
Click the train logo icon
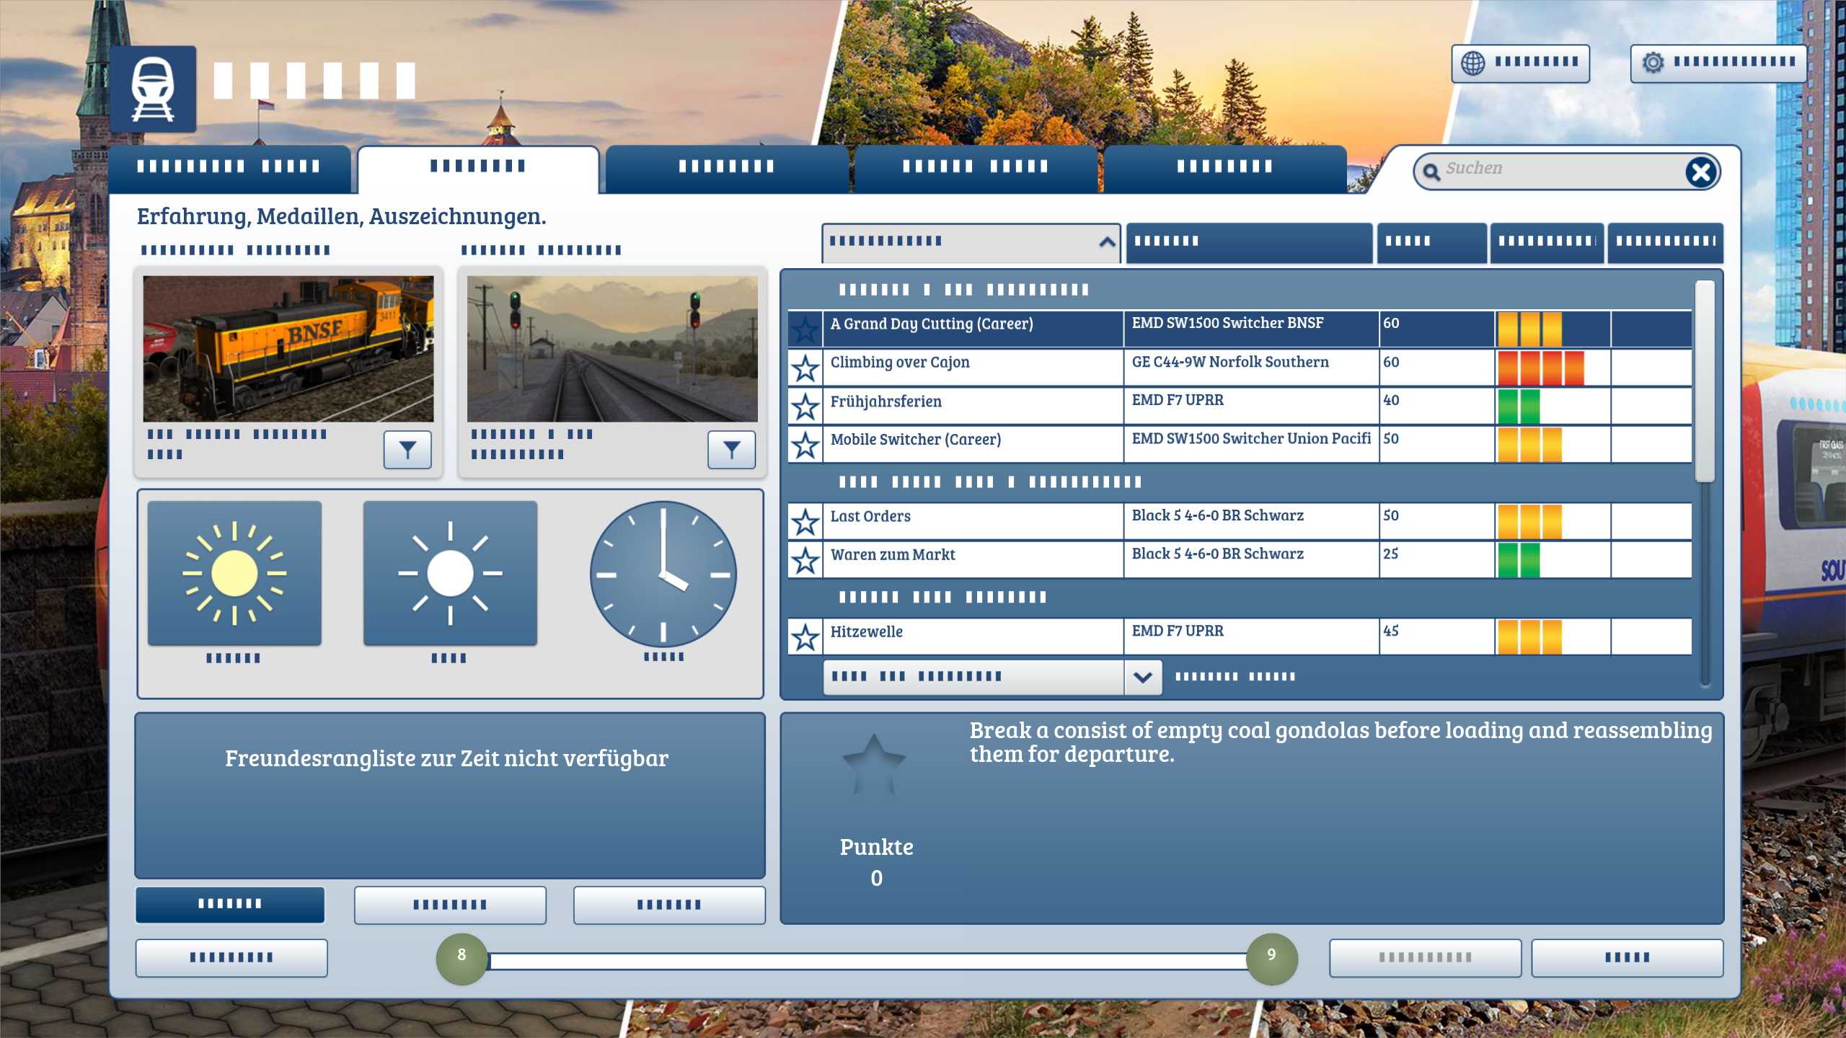[152, 89]
